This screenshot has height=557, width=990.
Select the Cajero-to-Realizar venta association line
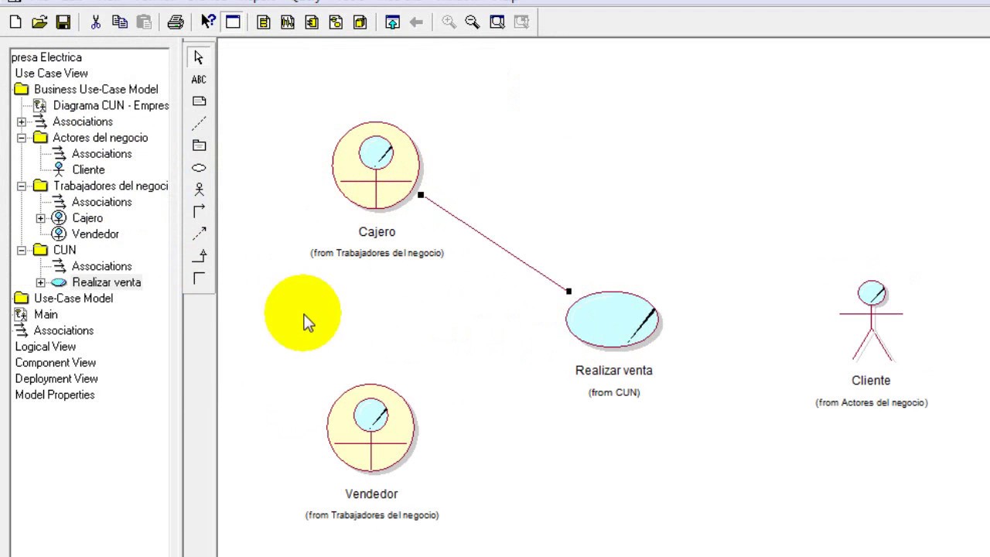tap(495, 243)
